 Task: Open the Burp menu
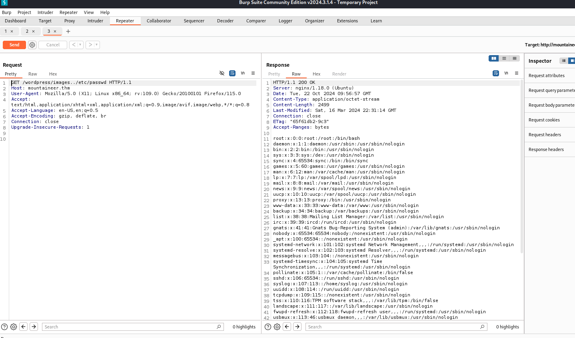7,12
